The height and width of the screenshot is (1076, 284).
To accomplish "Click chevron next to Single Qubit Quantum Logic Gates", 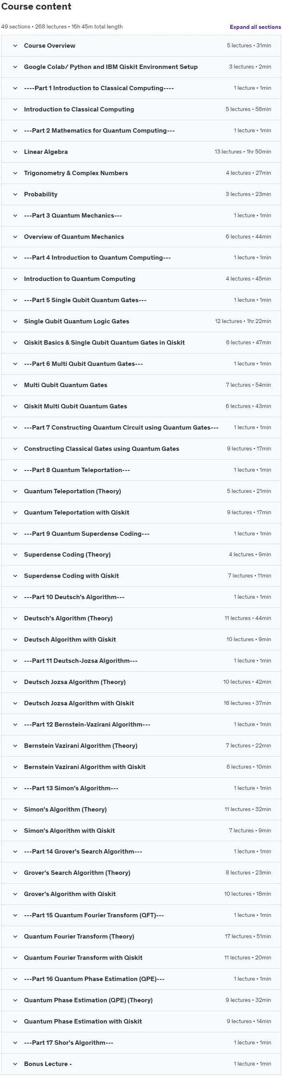I will (15, 321).
